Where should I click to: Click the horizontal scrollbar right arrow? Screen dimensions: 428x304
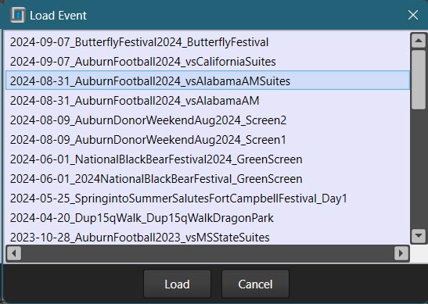click(x=401, y=253)
